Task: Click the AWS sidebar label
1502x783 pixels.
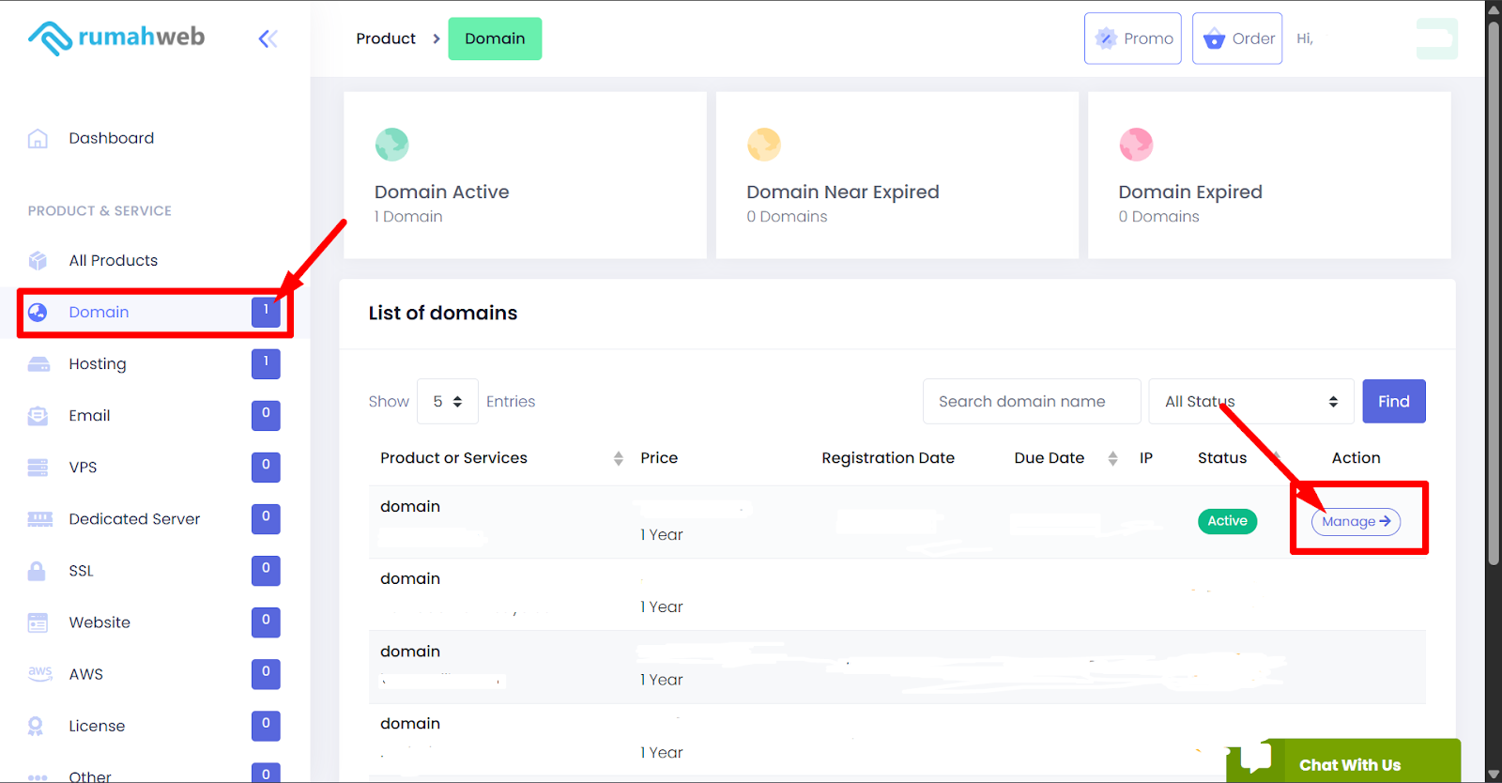Action: click(86, 674)
